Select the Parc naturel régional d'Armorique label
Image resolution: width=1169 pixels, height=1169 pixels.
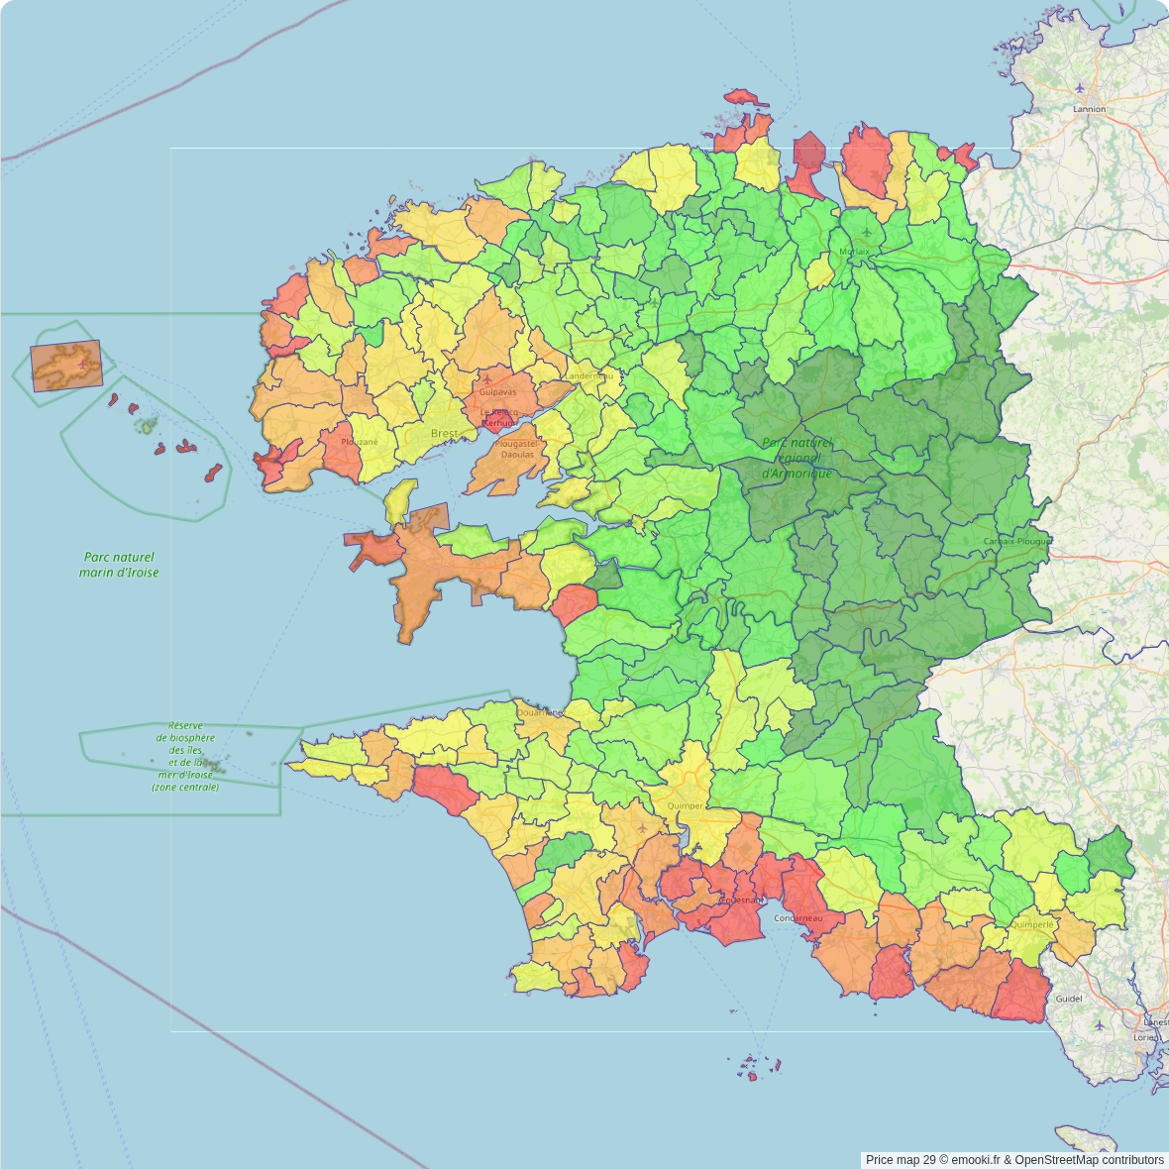coord(797,458)
